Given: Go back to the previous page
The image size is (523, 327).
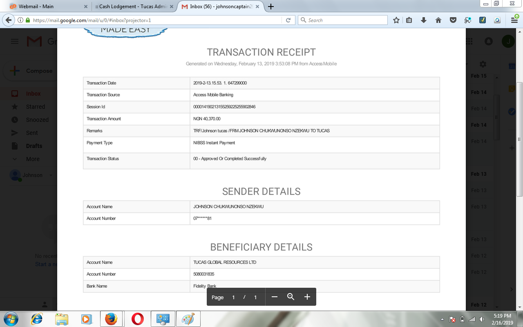Looking at the screenshot, I should click(9, 20).
